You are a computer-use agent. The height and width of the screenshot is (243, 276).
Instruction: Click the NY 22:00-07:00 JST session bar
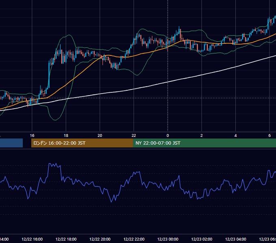point(204,143)
